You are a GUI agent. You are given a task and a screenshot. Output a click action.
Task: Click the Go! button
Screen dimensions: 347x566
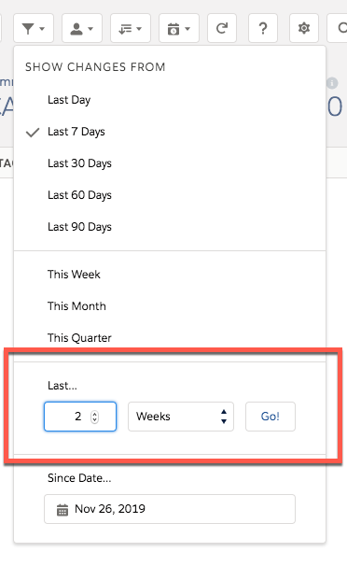click(x=271, y=417)
